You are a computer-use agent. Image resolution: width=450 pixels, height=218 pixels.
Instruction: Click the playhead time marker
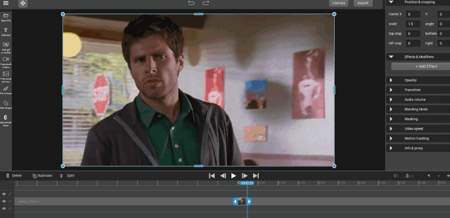(247, 183)
